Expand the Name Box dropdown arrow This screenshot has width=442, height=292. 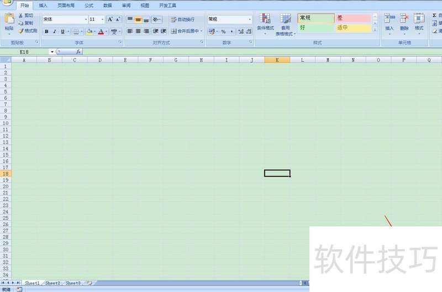[x=52, y=51]
